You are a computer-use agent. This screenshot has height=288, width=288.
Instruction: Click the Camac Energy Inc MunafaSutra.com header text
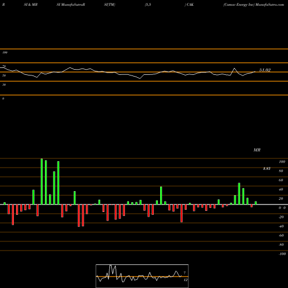253,5
